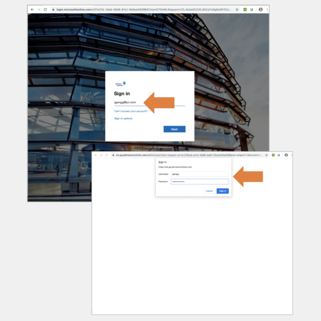This screenshot has height=321, width=321.
Task: Click the forward arrow in the Microsoft login browser
Action: 39,10
